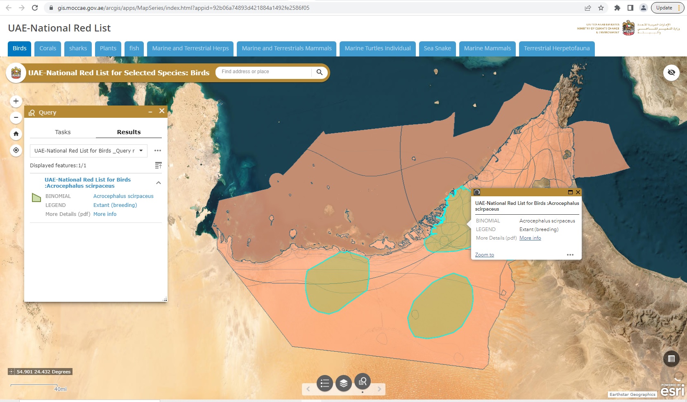The width and height of the screenshot is (687, 402).
Task: Open query results options ellipsis
Action: pos(158,150)
